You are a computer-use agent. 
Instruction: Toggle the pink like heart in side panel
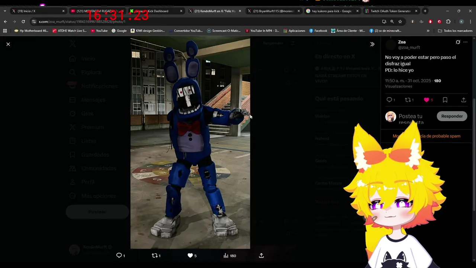click(x=427, y=100)
